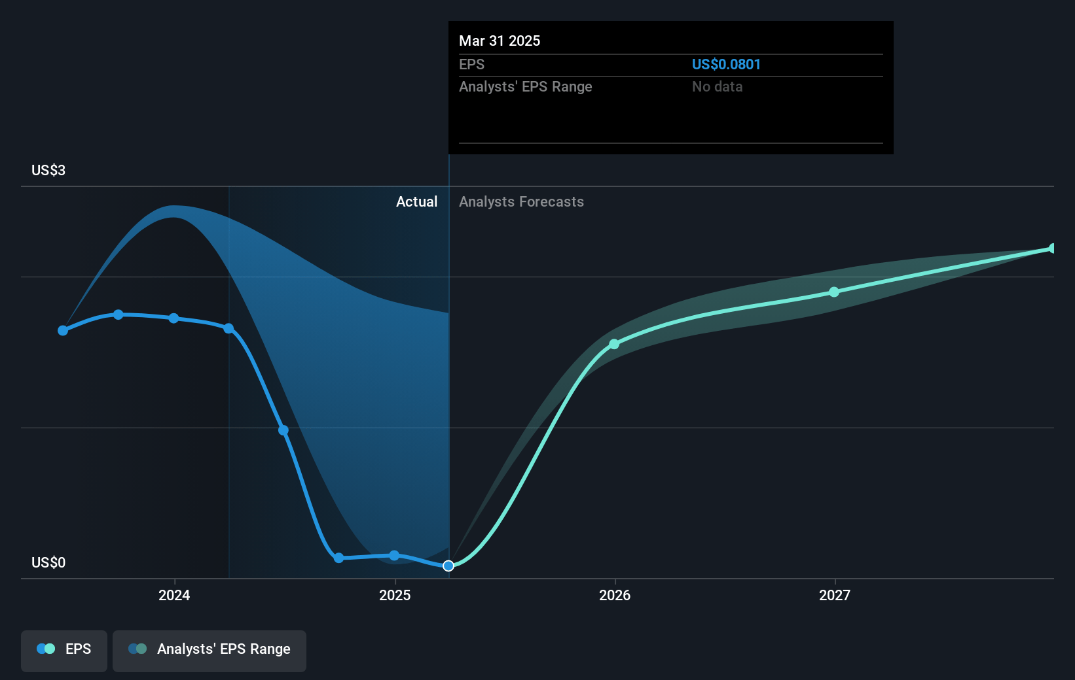Click the 'Analysts Forecasts' label
Image resolution: width=1075 pixels, height=680 pixels.
click(x=521, y=201)
